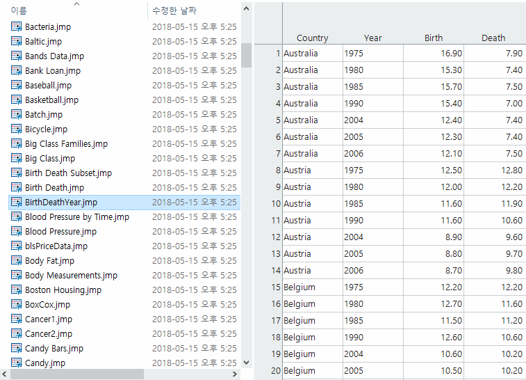The image size is (526, 380).
Task: Click the Blood Pressure by Time.jmp icon
Action: 17,216
